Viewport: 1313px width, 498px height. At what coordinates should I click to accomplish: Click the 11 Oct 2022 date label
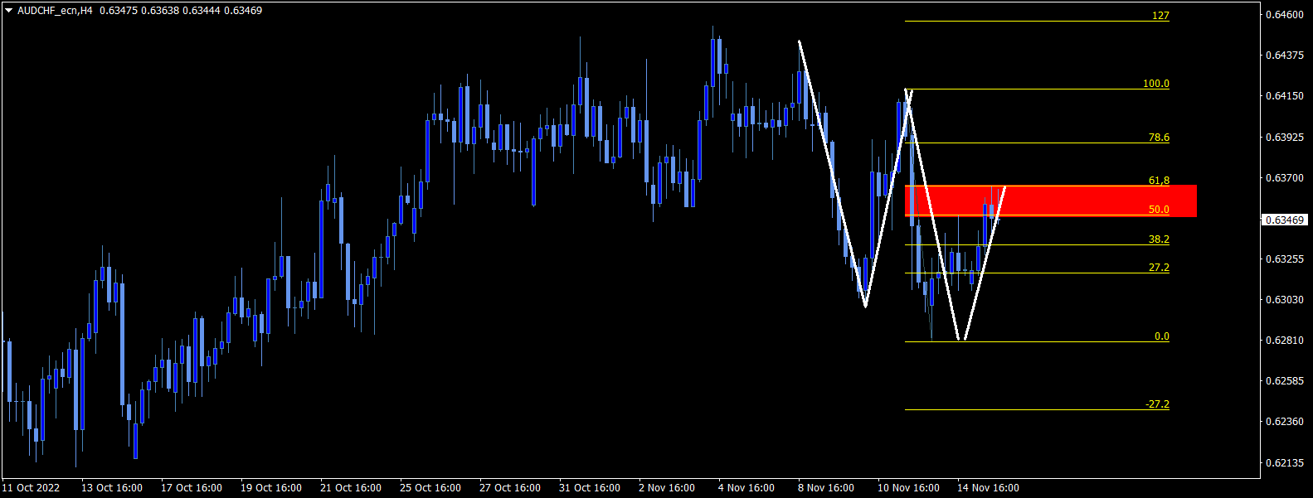[32, 488]
